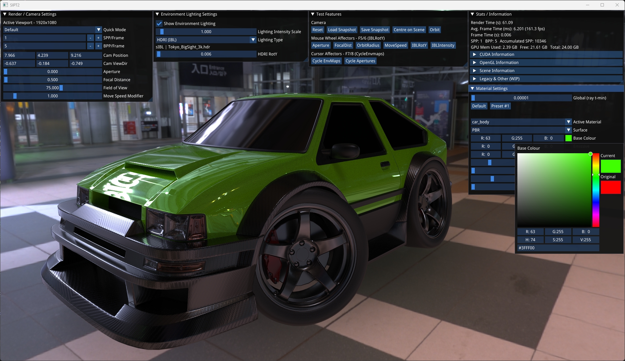Click the red Original colour swatch
The height and width of the screenshot is (361, 625).
(610, 187)
